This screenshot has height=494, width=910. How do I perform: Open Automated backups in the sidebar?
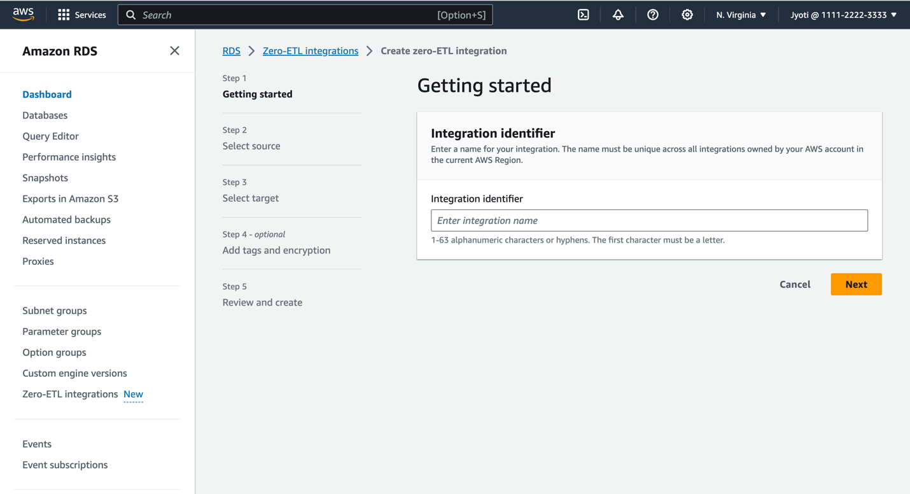pos(66,220)
